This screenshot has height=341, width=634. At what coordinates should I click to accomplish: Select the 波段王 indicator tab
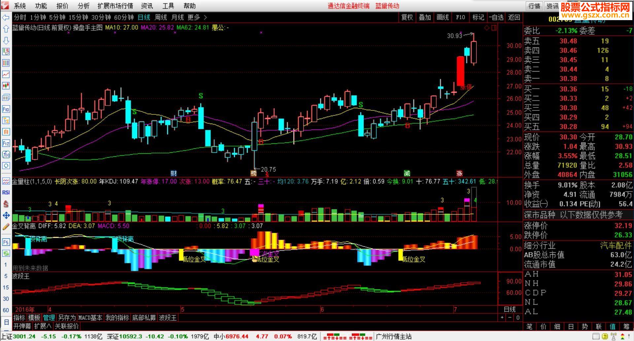168,318
